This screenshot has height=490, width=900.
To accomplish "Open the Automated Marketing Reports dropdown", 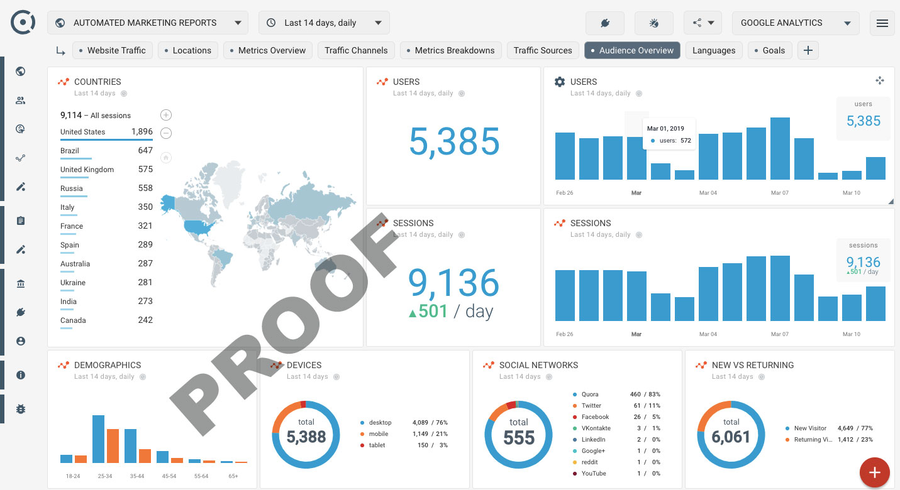I will coord(148,23).
